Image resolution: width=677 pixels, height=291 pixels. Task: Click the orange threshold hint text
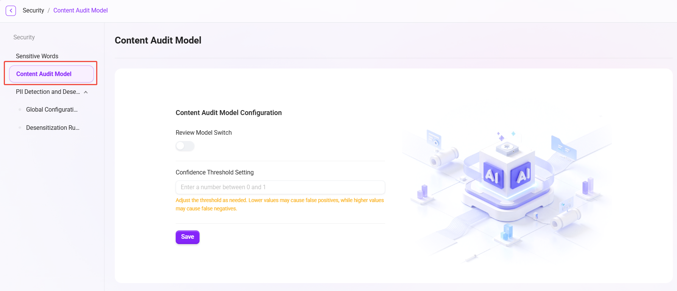coord(280,204)
